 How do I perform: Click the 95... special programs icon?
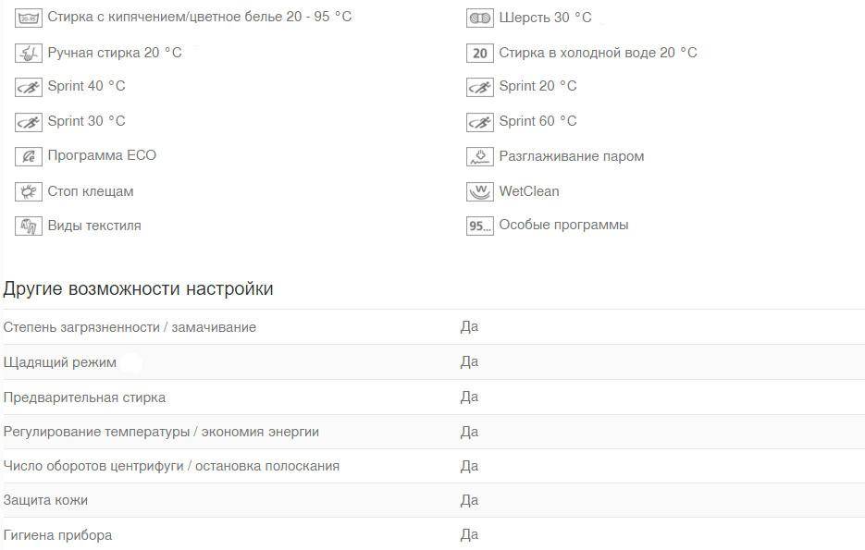pos(480,226)
